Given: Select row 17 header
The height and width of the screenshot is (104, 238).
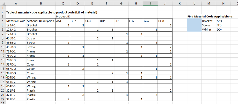Looking at the screenshot, I should tap(3, 77).
